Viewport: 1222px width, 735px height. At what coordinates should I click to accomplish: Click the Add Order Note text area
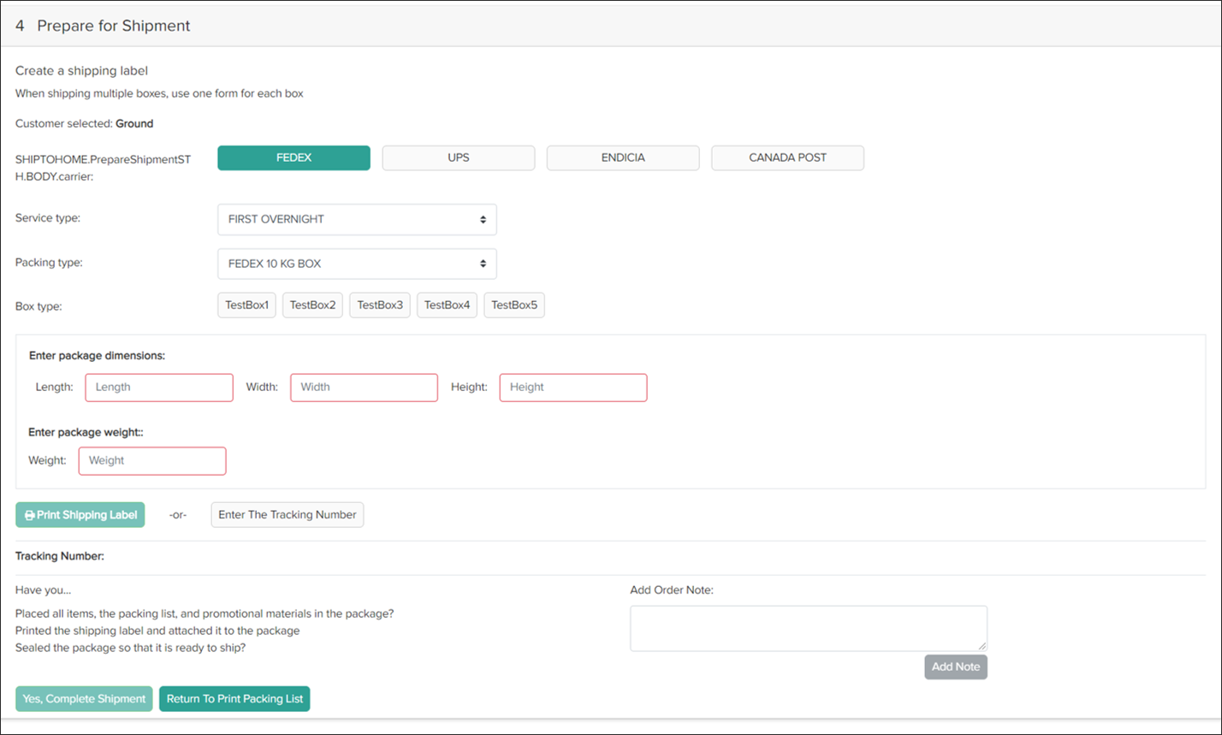[807, 627]
